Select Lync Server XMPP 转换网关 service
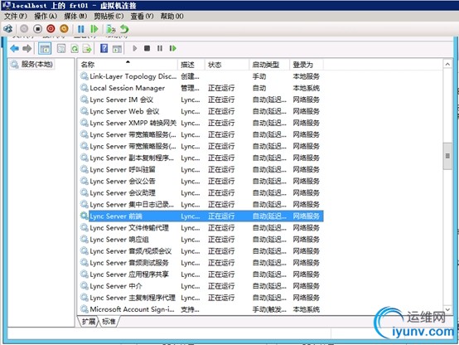This screenshot has height=345, width=459. [201, 123]
